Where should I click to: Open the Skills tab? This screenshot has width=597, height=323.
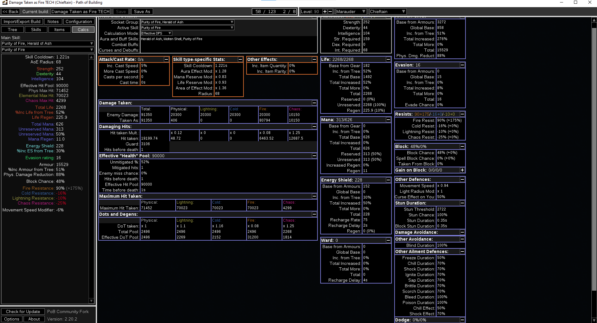click(x=36, y=30)
